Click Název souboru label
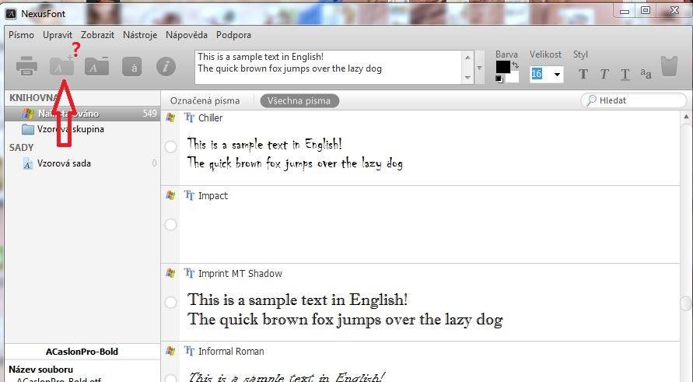The height and width of the screenshot is (382, 693). pyautogui.click(x=40, y=370)
